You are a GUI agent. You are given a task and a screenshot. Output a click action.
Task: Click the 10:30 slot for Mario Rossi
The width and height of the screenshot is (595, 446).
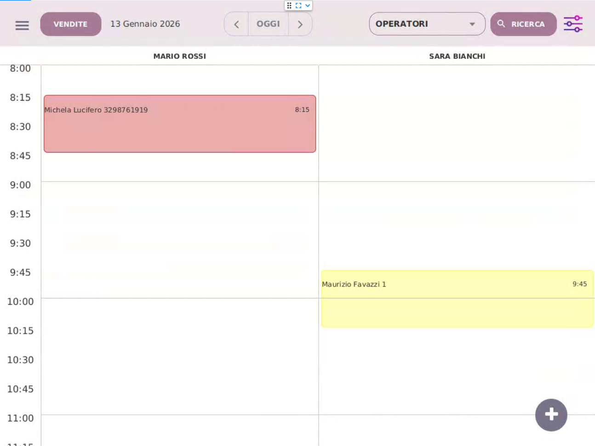[x=179, y=363]
